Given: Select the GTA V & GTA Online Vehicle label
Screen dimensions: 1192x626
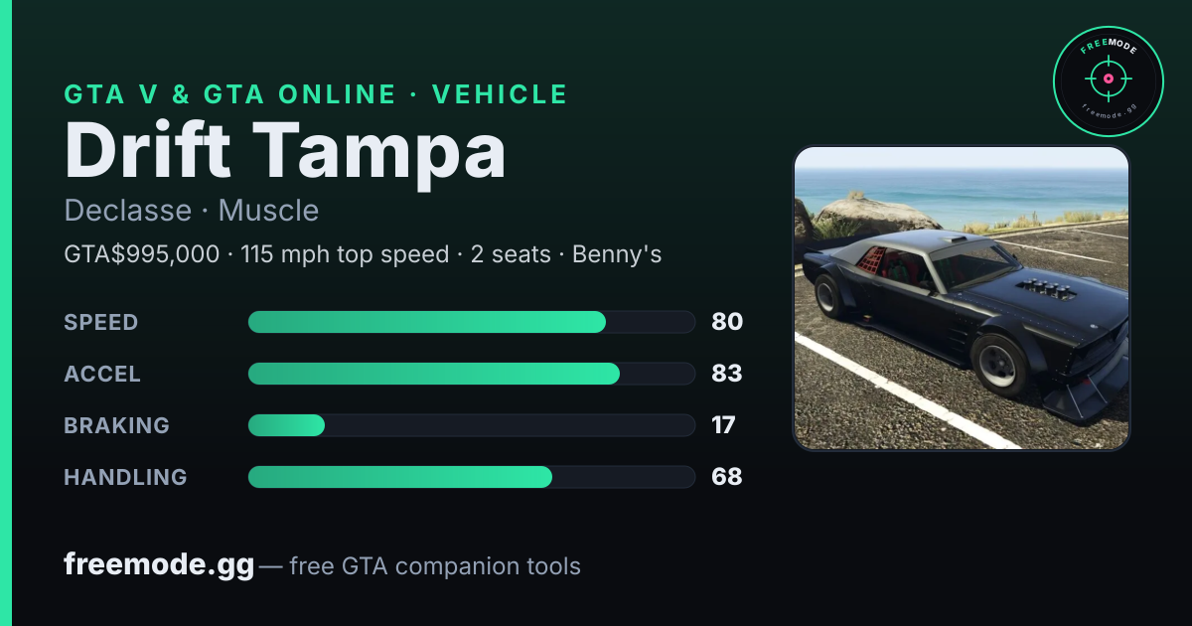Looking at the screenshot, I should coord(316,94).
